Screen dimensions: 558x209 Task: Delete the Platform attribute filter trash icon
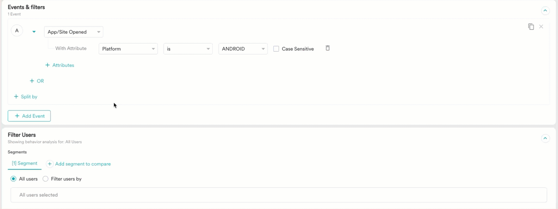click(328, 48)
